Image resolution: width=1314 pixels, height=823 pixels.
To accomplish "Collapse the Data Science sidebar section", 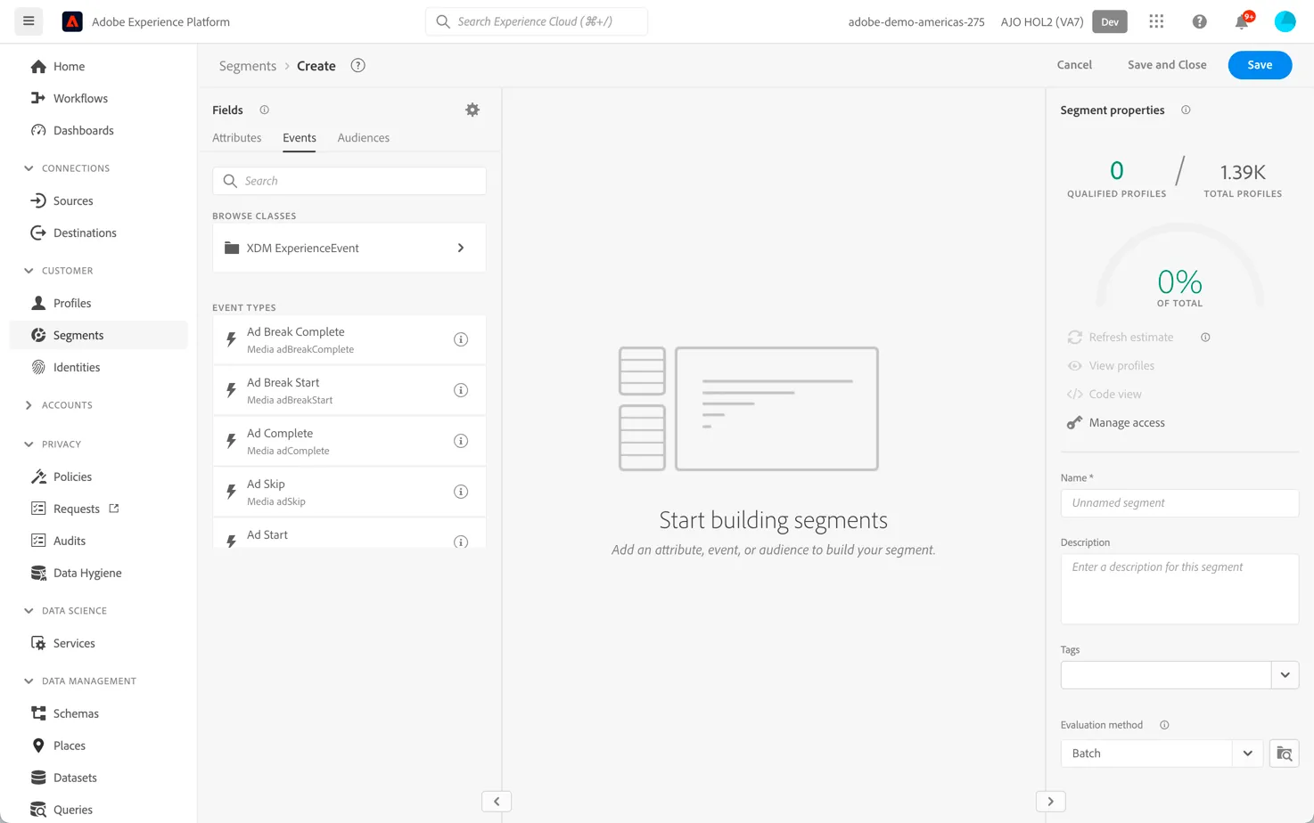I will click(x=29, y=611).
